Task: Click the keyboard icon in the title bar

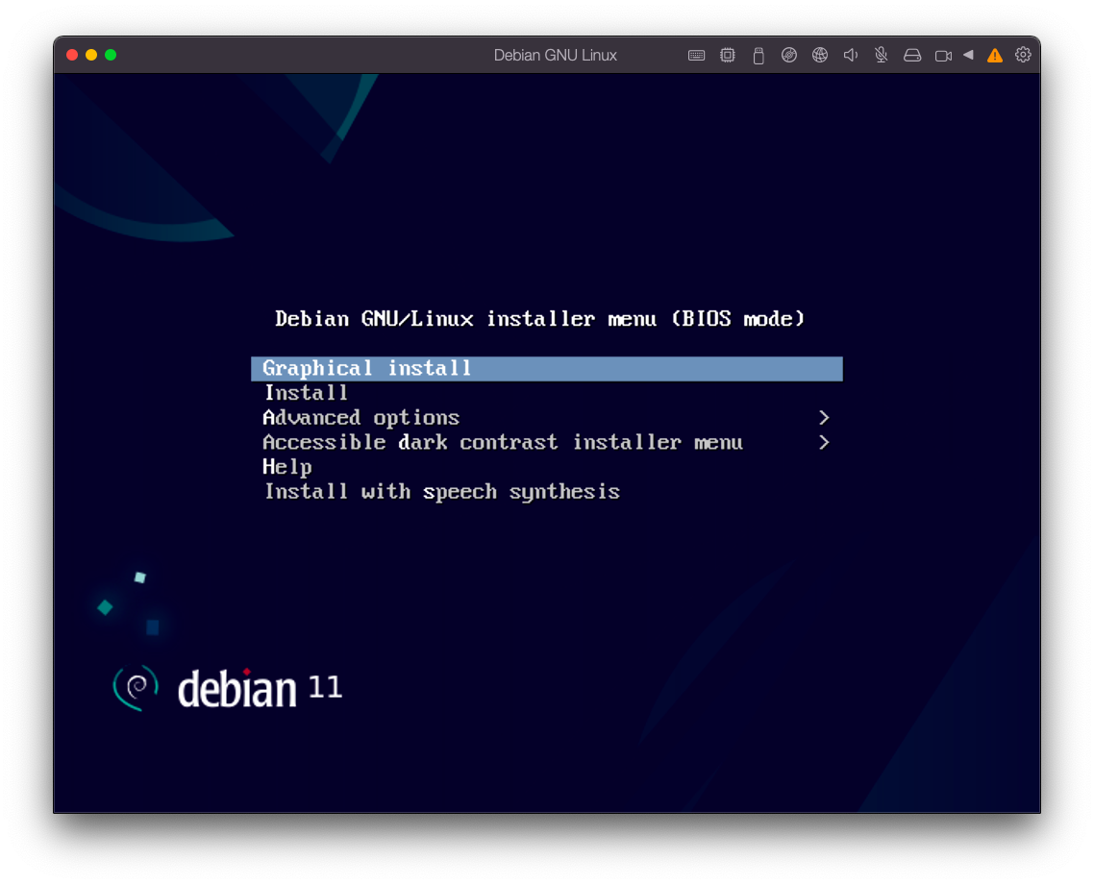Action: pos(697,56)
